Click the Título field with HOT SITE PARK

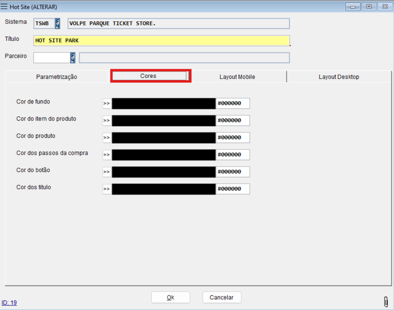[x=161, y=41]
